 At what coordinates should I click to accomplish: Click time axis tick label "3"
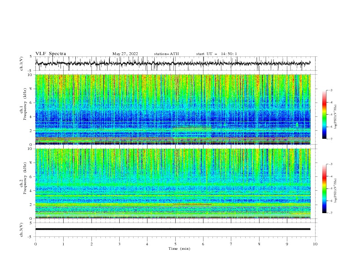click(x=119, y=244)
